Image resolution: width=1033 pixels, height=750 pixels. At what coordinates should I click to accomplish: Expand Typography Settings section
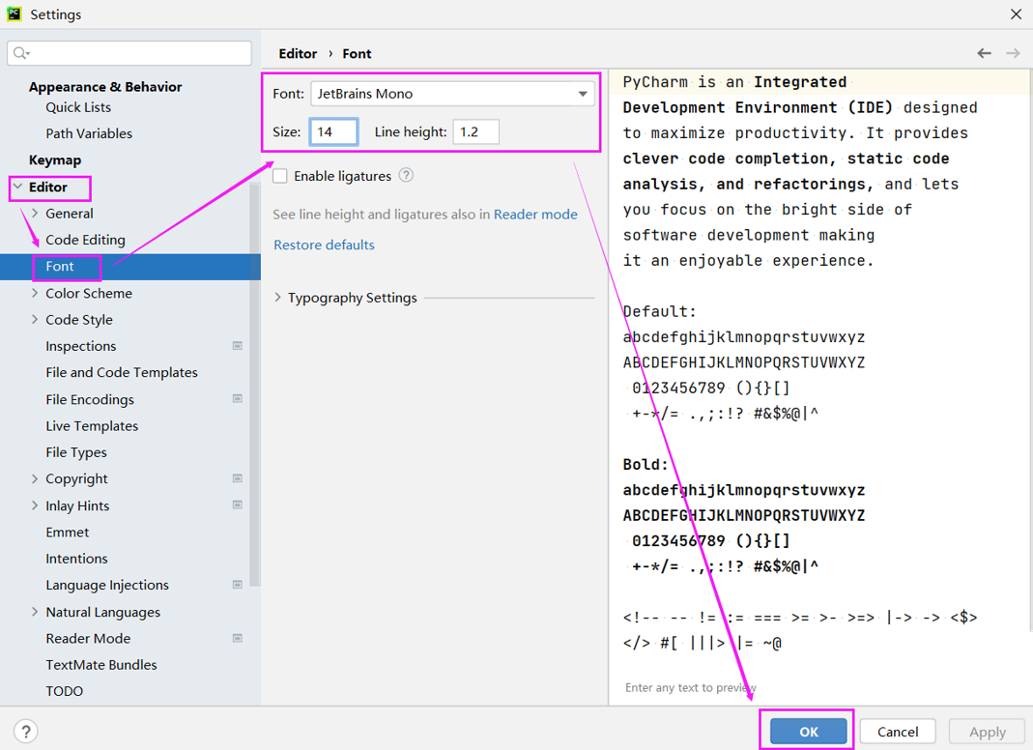point(278,298)
